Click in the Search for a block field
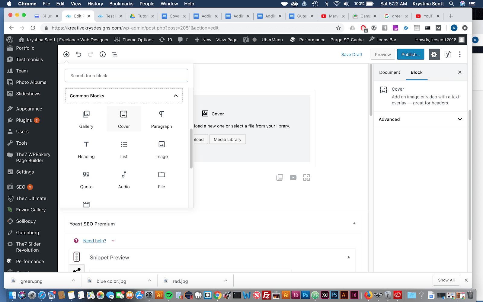Image resolution: width=483 pixels, height=302 pixels. (x=126, y=75)
